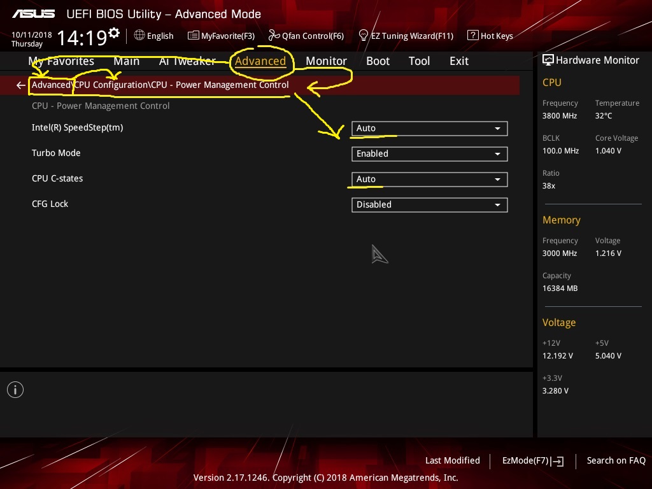Click the 16384 MB capacity value
This screenshot has height=489, width=652.
pyautogui.click(x=560, y=288)
